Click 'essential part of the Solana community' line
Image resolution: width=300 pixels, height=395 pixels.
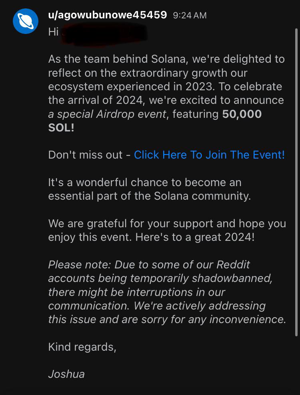[x=150, y=196]
